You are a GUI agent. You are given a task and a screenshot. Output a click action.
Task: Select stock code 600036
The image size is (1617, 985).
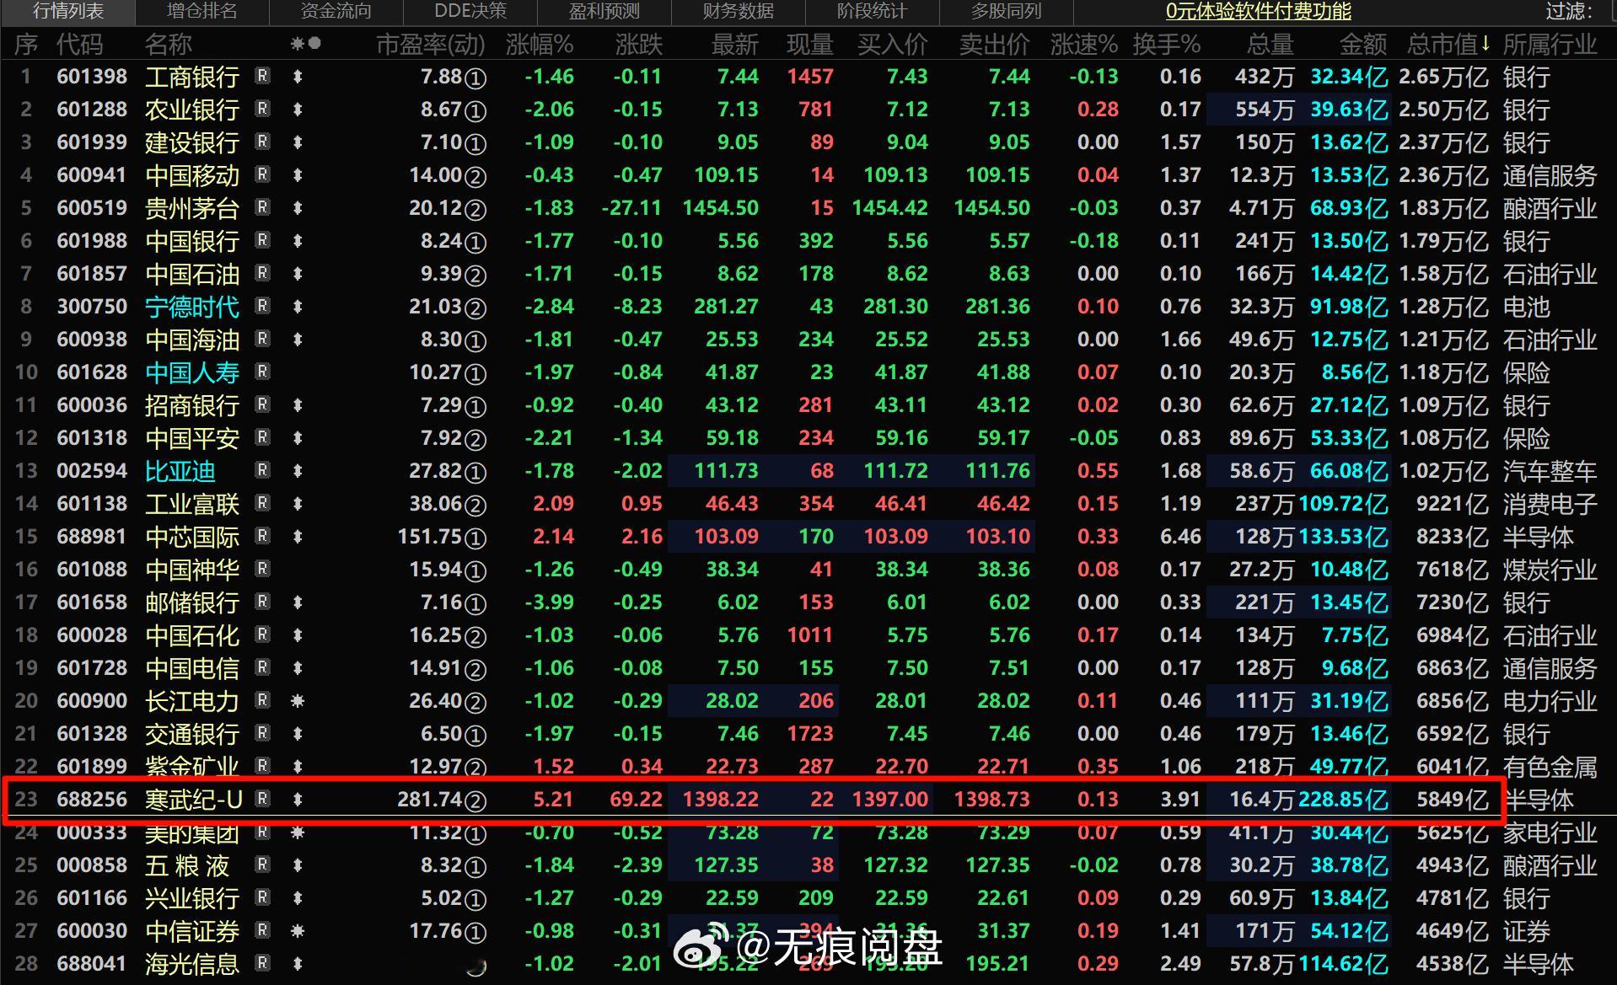point(92,404)
